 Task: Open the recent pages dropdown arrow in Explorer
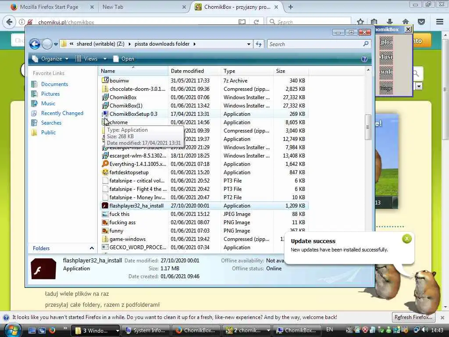pos(56,44)
